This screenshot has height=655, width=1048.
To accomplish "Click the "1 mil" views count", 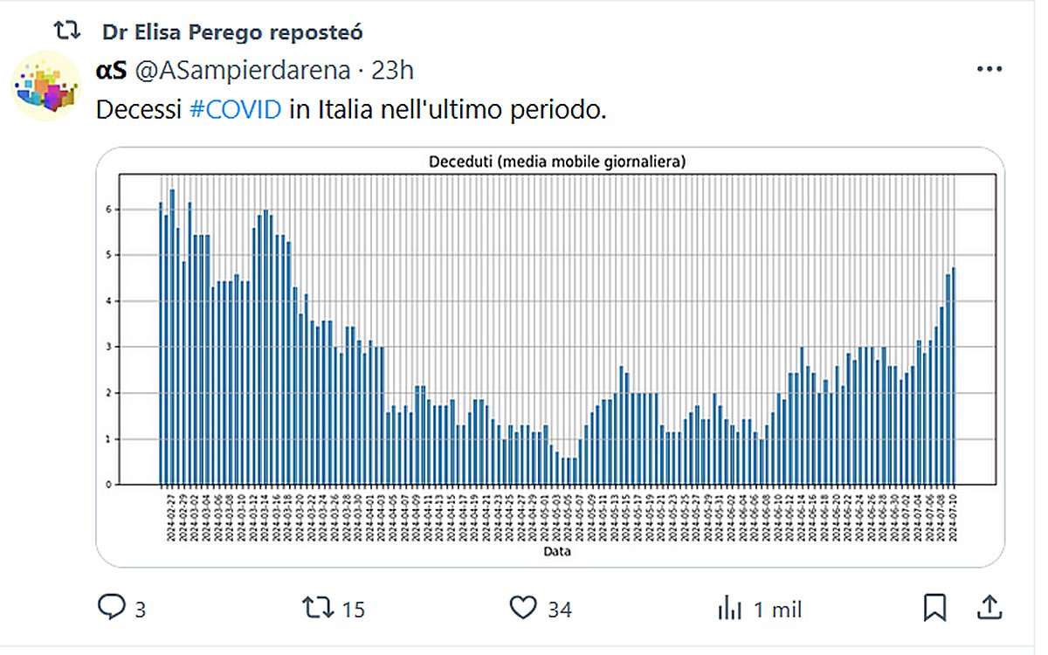I will pos(778,610).
